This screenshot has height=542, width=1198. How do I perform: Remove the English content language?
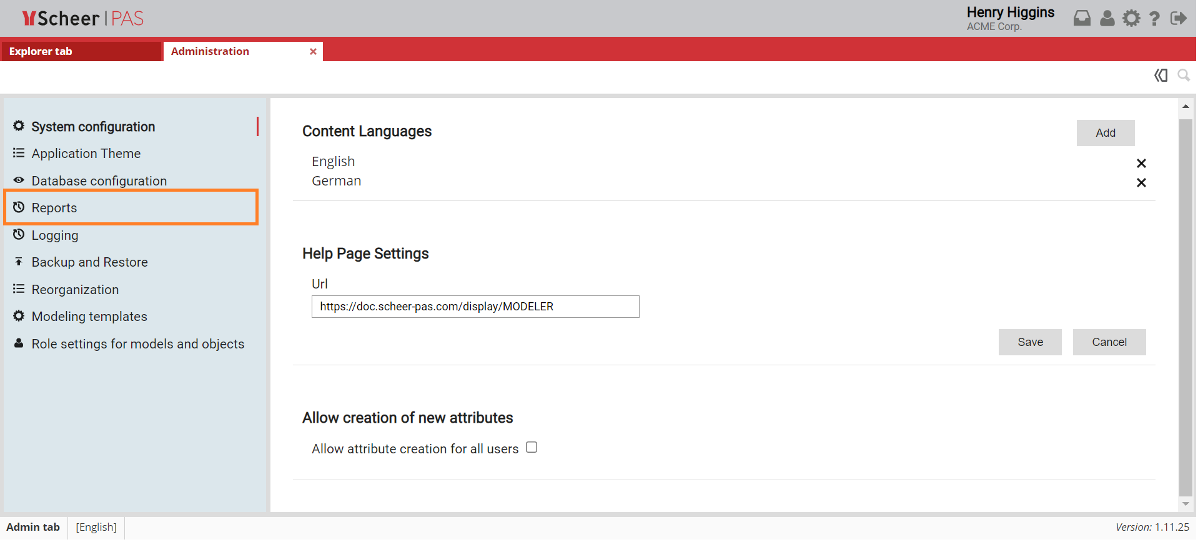pos(1141,164)
